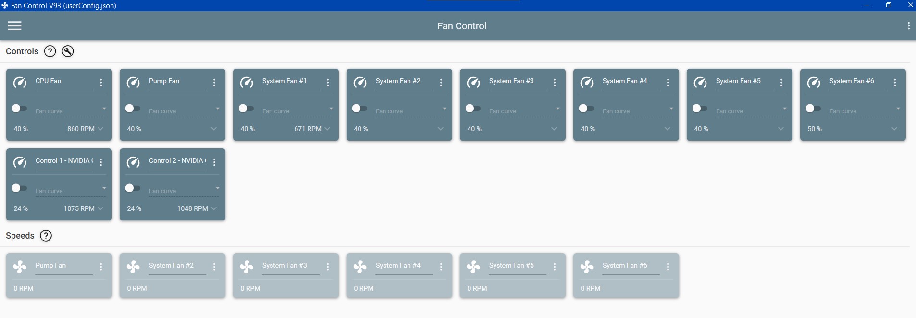The width and height of the screenshot is (916, 318).
Task: Open System Fan #4 speed card options menu
Action: click(x=441, y=267)
